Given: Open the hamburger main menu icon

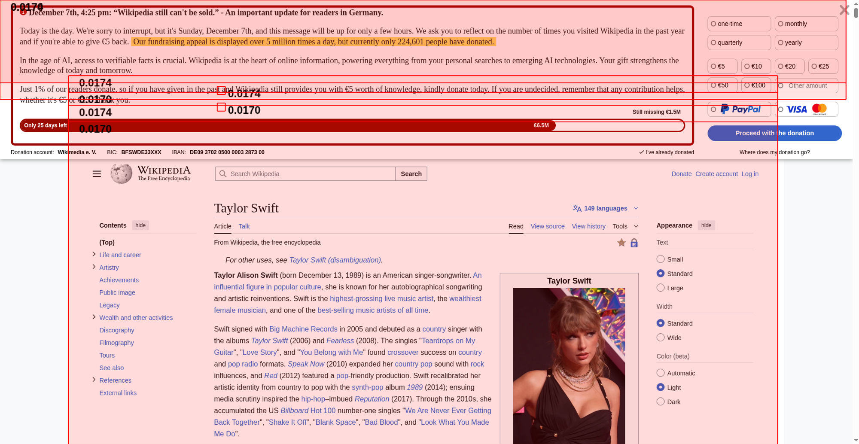Looking at the screenshot, I should tap(97, 174).
